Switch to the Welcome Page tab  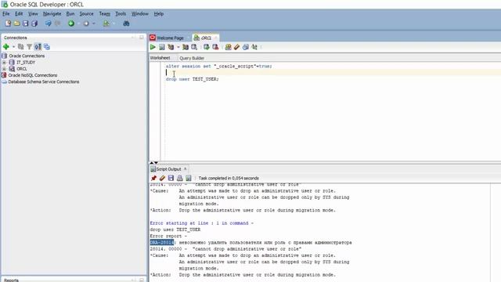coord(170,38)
